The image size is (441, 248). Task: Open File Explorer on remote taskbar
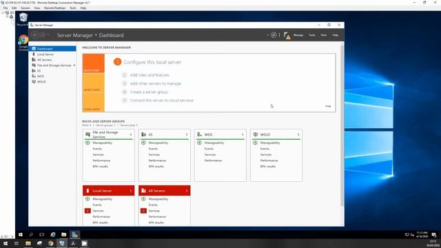(x=64, y=234)
